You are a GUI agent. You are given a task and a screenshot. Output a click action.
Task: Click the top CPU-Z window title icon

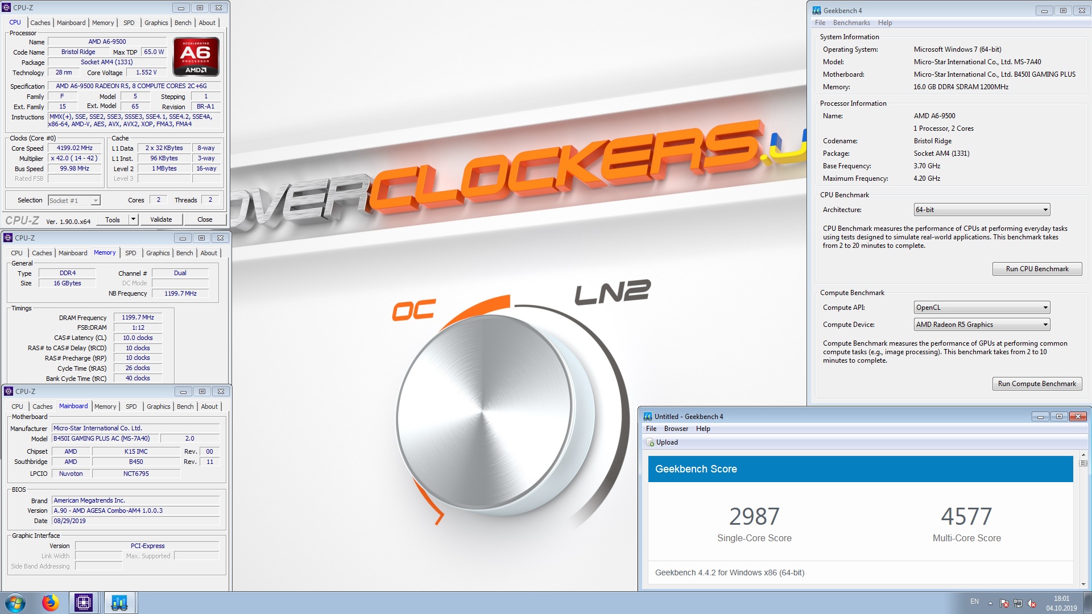click(7, 7)
